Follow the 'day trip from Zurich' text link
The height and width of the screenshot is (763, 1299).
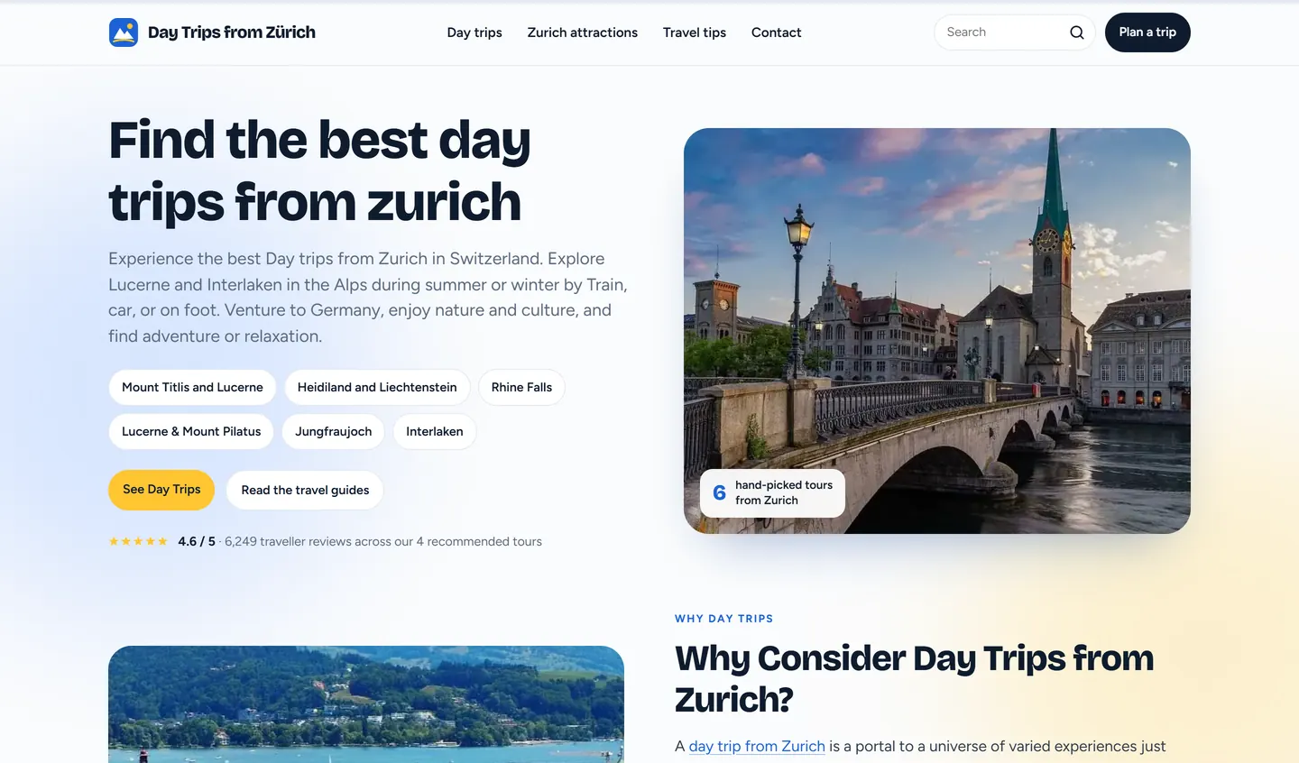click(757, 746)
